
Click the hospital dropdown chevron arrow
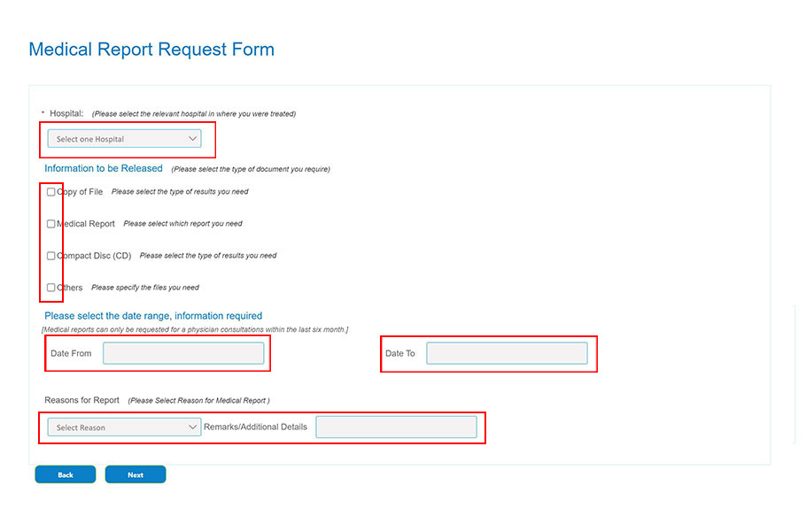click(193, 138)
